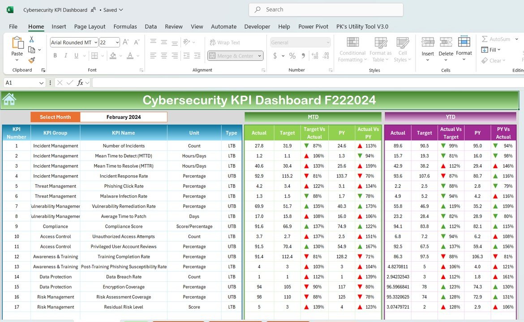Open Number dialog launcher
Image resolution: width=524 pixels, height=322 pixels.
point(331,70)
